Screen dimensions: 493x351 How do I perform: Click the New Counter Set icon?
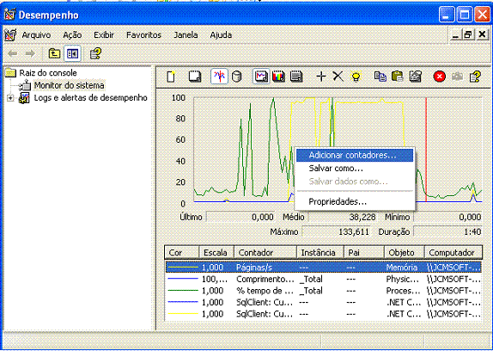(x=171, y=77)
